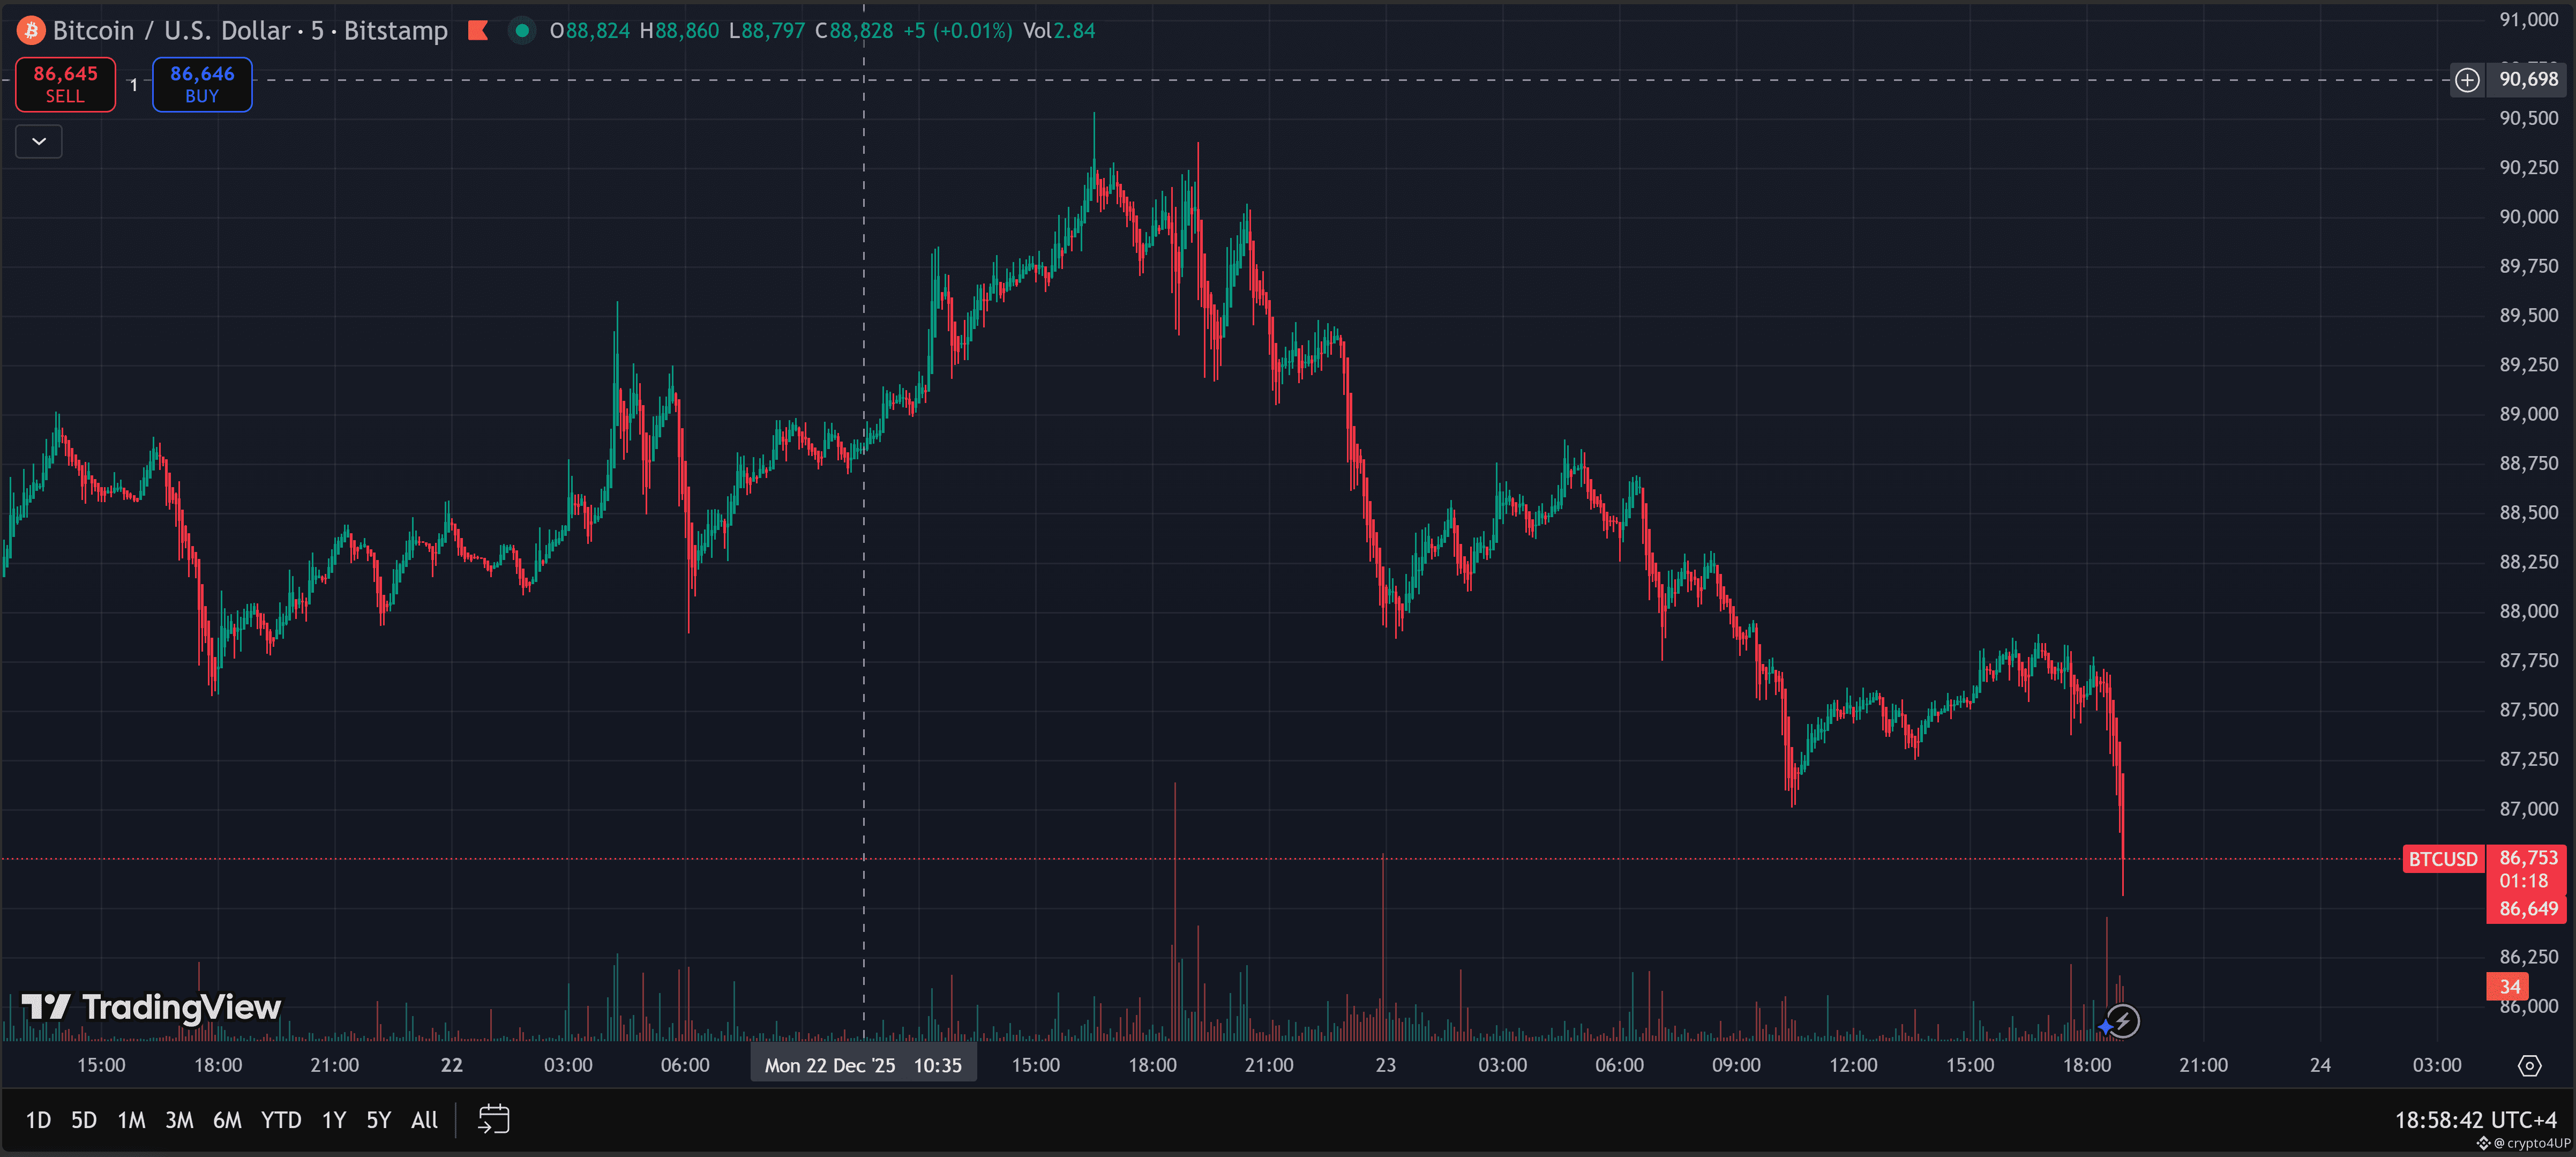Image resolution: width=2576 pixels, height=1157 pixels.
Task: Click the red flag icon next to Bitstamp
Action: (478, 31)
